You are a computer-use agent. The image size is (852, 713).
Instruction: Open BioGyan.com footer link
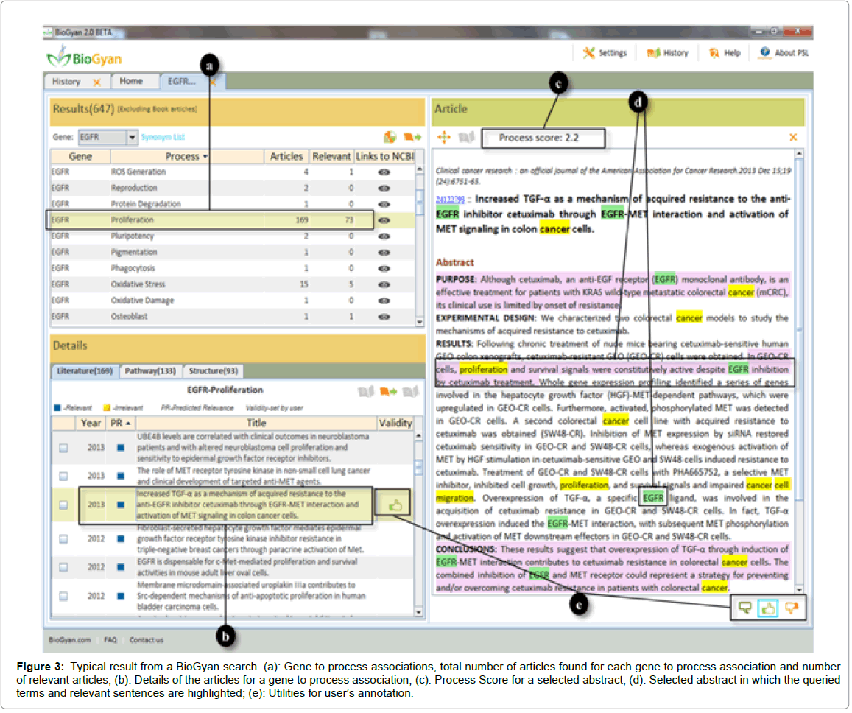pyautogui.click(x=69, y=642)
